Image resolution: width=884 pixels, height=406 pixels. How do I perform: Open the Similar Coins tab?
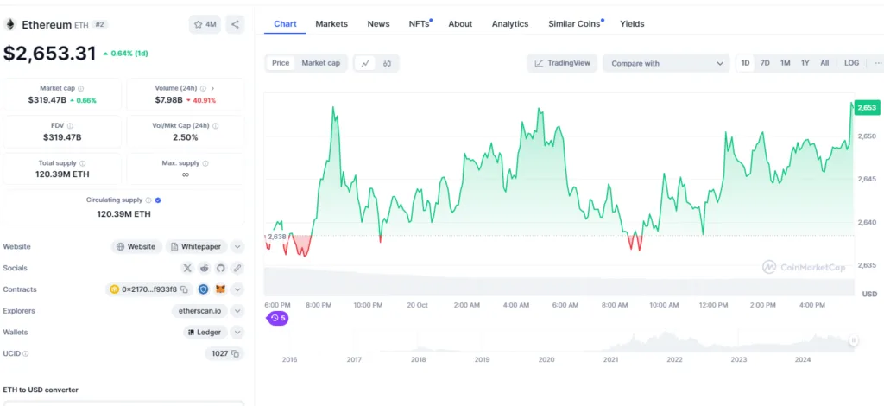(x=576, y=23)
